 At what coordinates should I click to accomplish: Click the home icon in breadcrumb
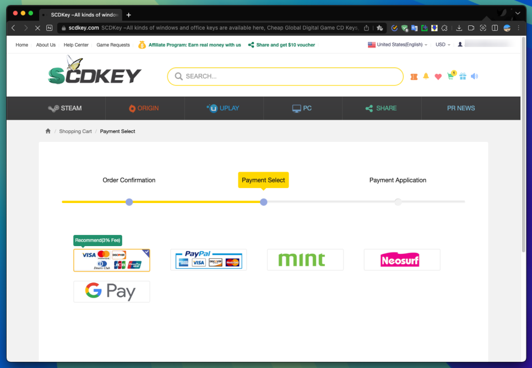coord(48,131)
